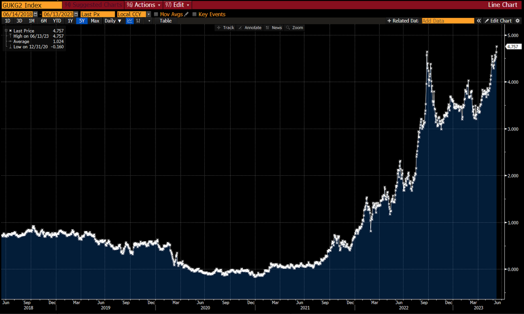This screenshot has height=314, width=524.
Task: Select the 6M time range
Action: tap(44, 20)
